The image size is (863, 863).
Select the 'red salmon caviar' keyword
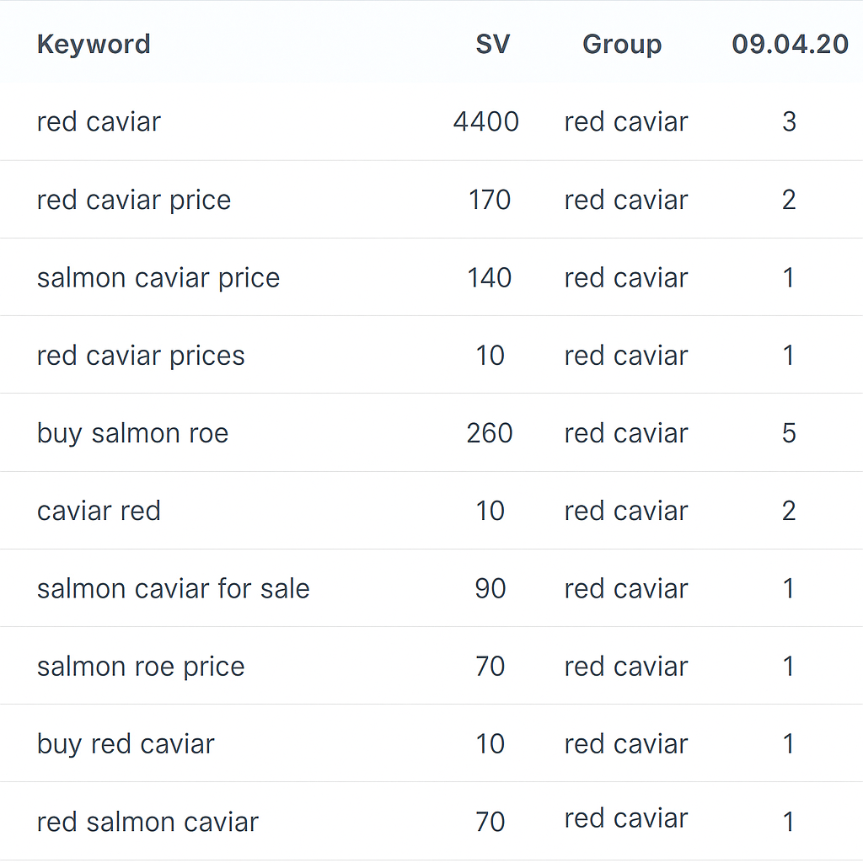click(x=147, y=822)
